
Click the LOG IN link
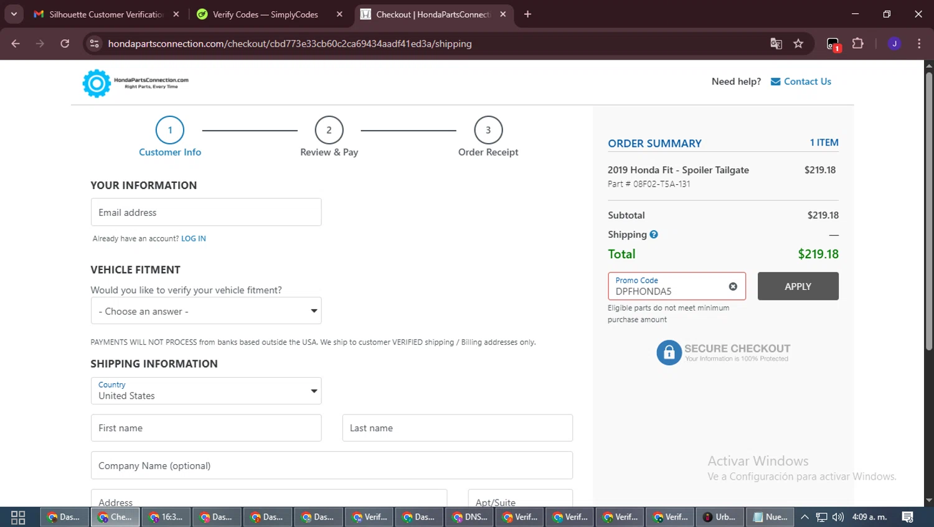pyautogui.click(x=194, y=238)
